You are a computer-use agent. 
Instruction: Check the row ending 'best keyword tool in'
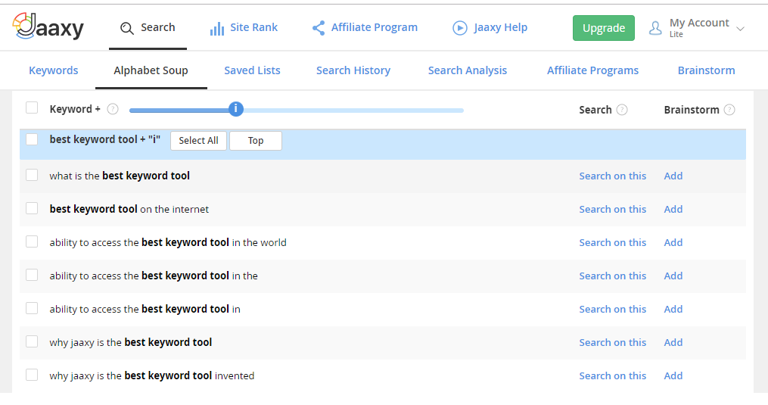pos(32,308)
